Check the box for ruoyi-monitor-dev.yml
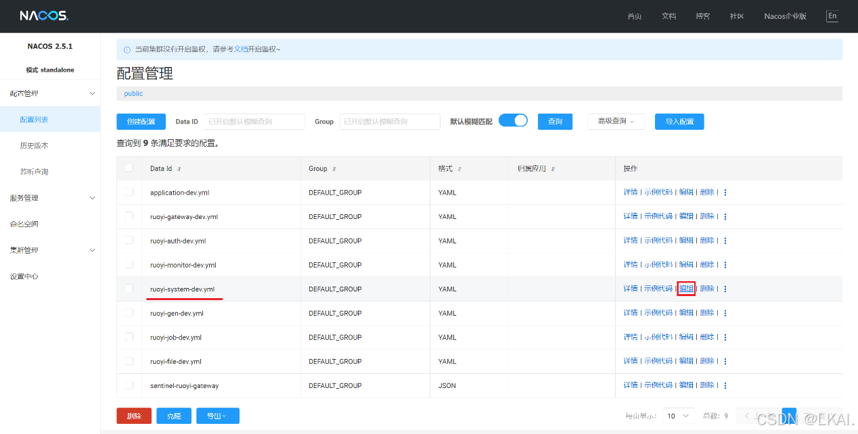The image size is (858, 434). 129,264
